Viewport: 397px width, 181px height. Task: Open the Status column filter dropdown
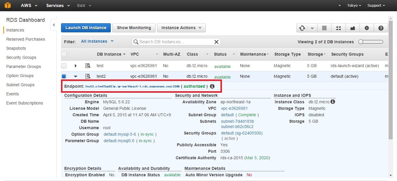pos(234,54)
